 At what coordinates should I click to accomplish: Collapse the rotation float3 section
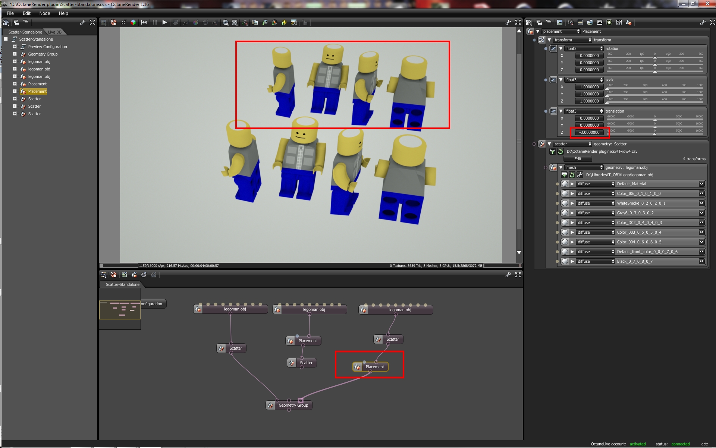(561, 49)
